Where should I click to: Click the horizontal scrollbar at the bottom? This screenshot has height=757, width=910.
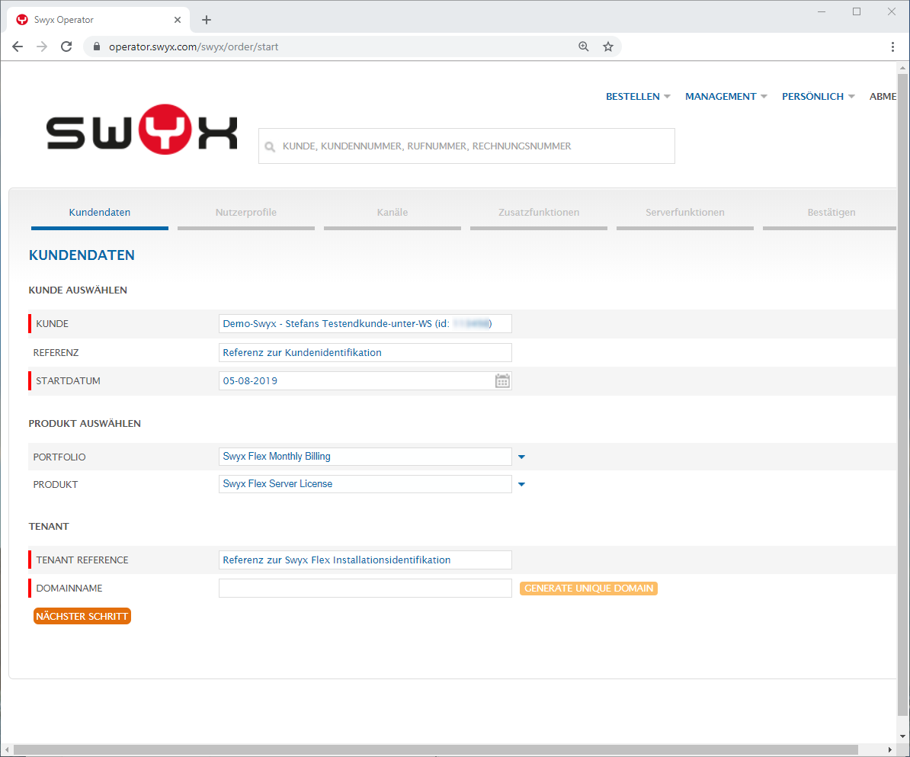(435, 749)
